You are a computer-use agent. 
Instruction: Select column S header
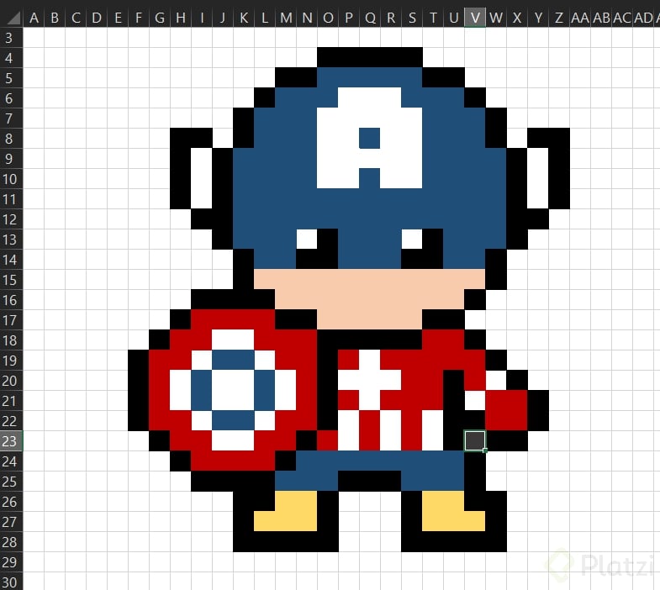point(413,18)
